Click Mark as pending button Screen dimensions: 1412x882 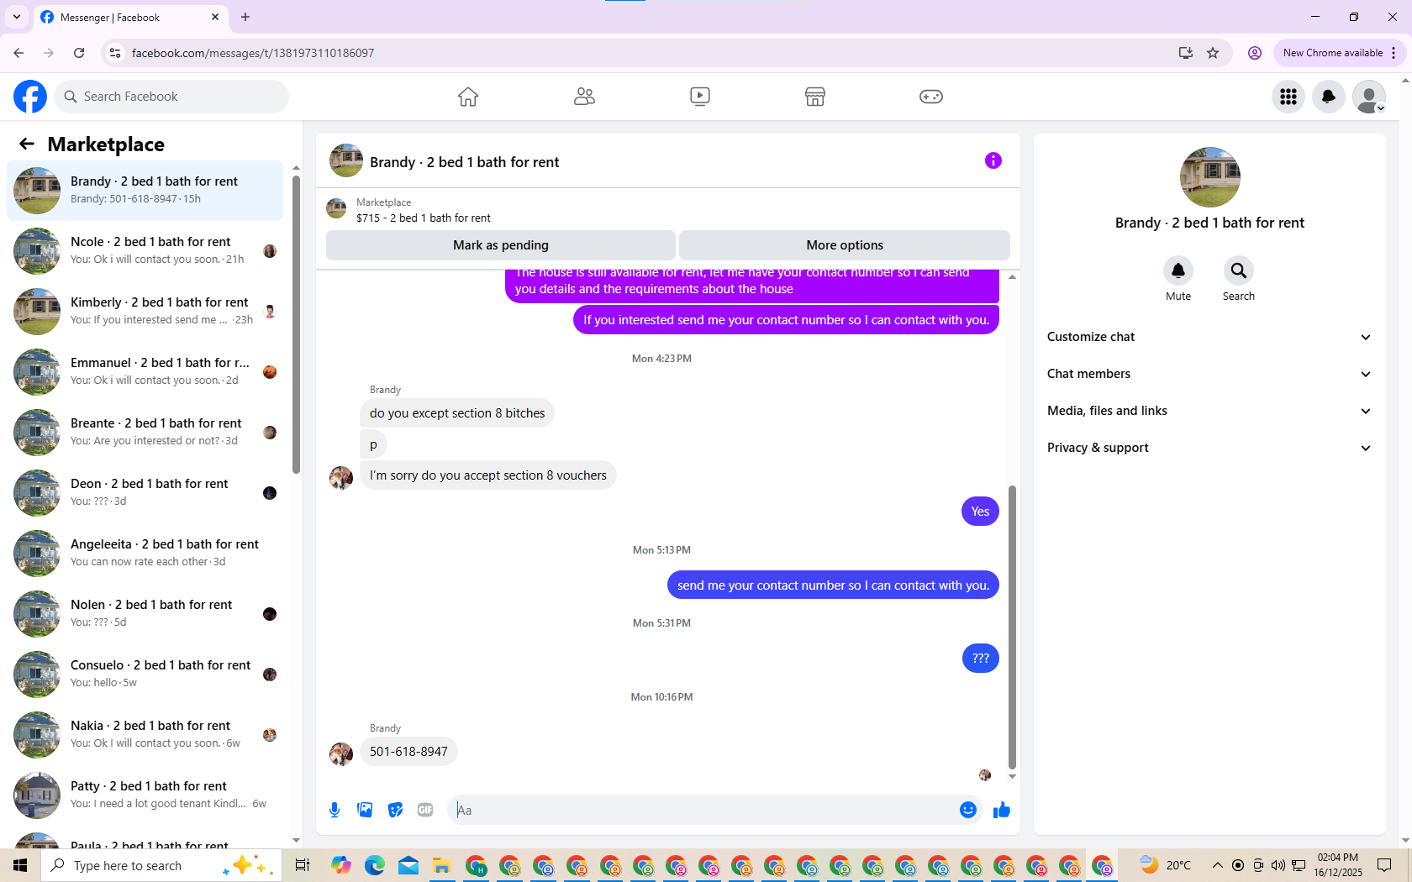[501, 245]
